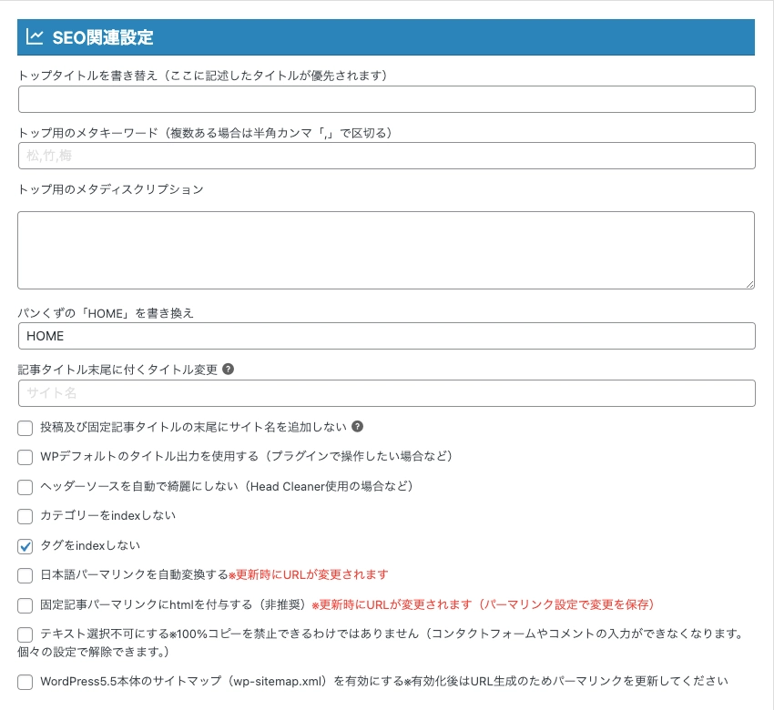Click the トップ用のメタディスクリプション label text
Viewport: 774px width, 710px height.
110,189
